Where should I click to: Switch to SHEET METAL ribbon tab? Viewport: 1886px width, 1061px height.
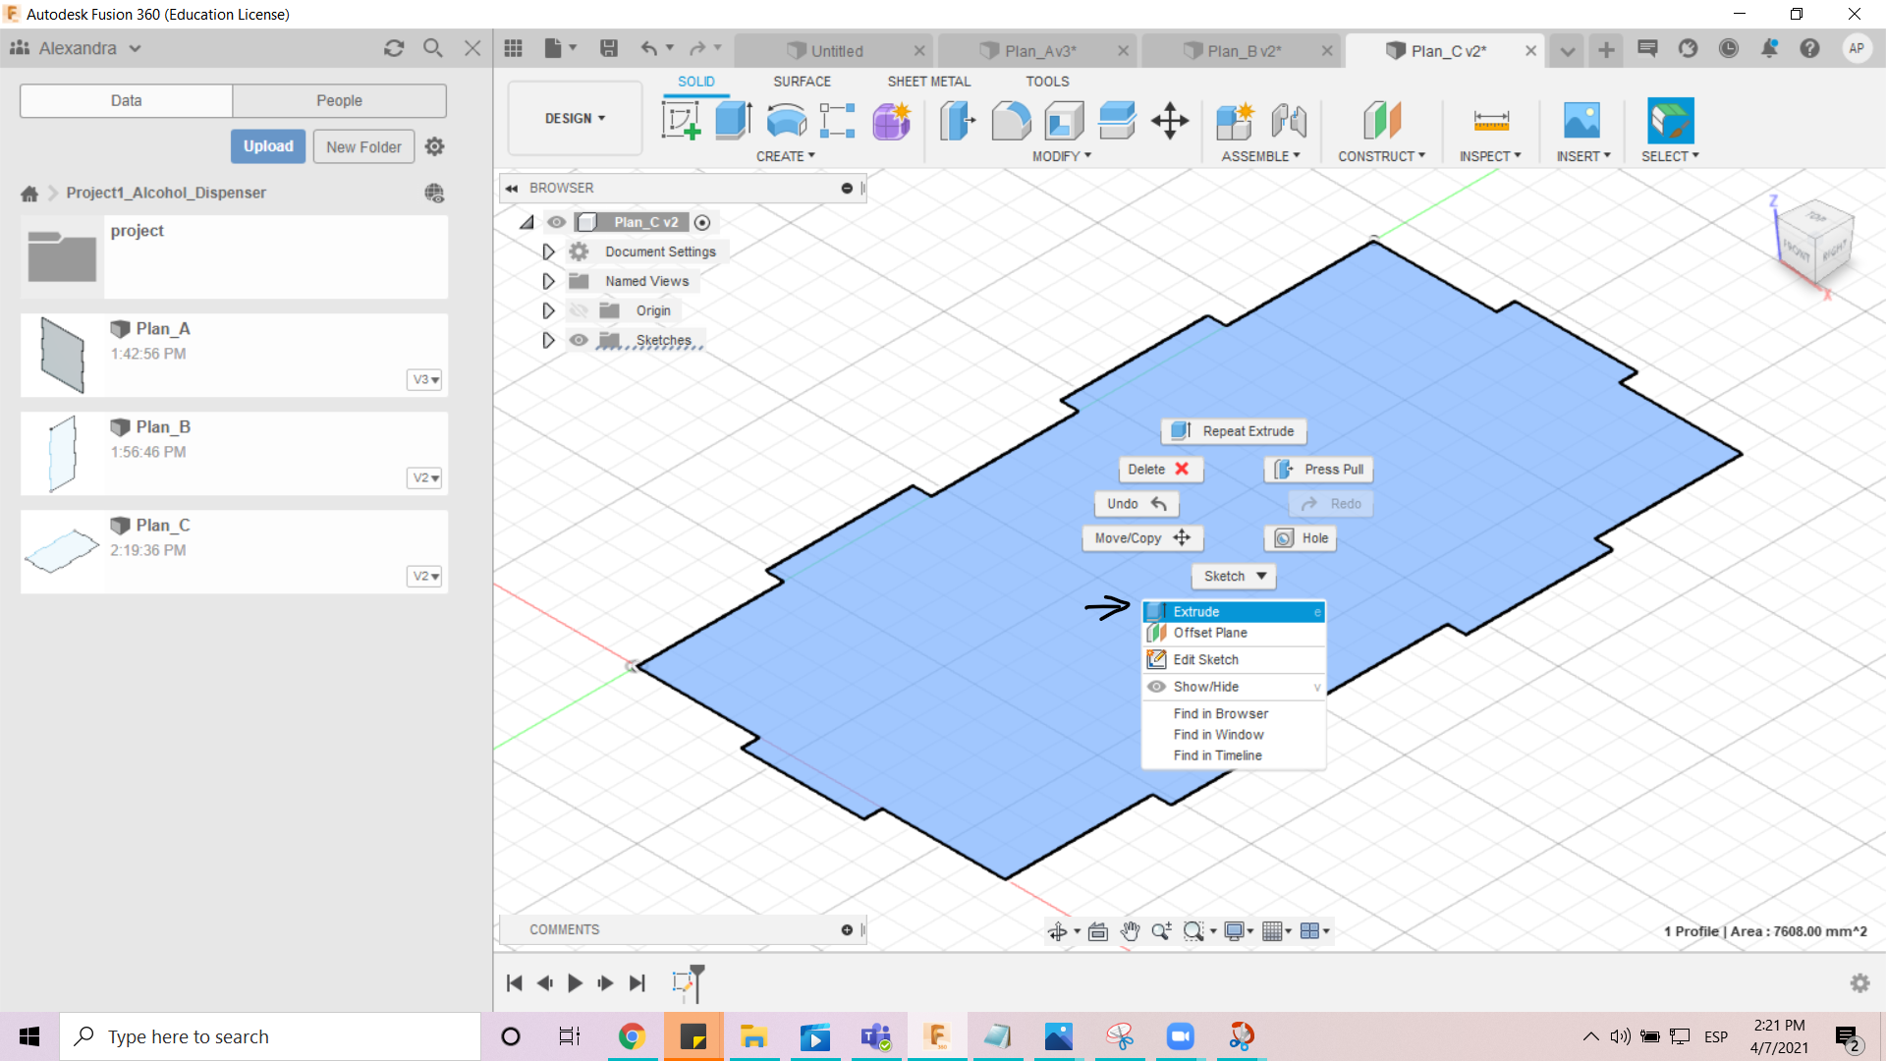[928, 82]
